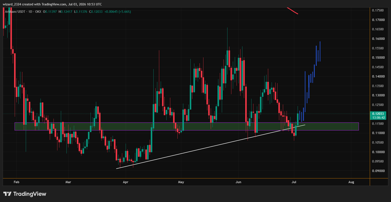Click the high value H0.12417

click(x=65, y=12)
